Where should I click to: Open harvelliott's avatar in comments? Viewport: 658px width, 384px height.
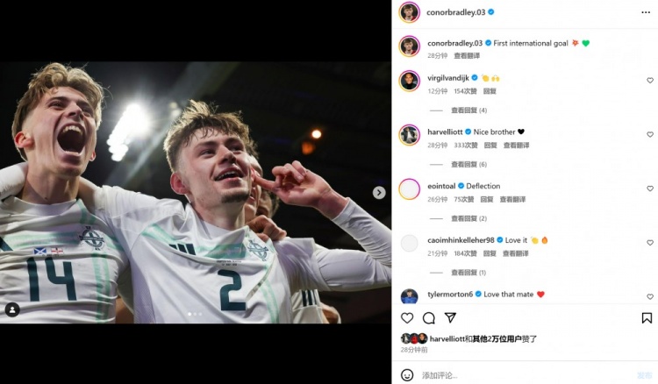pos(409,134)
